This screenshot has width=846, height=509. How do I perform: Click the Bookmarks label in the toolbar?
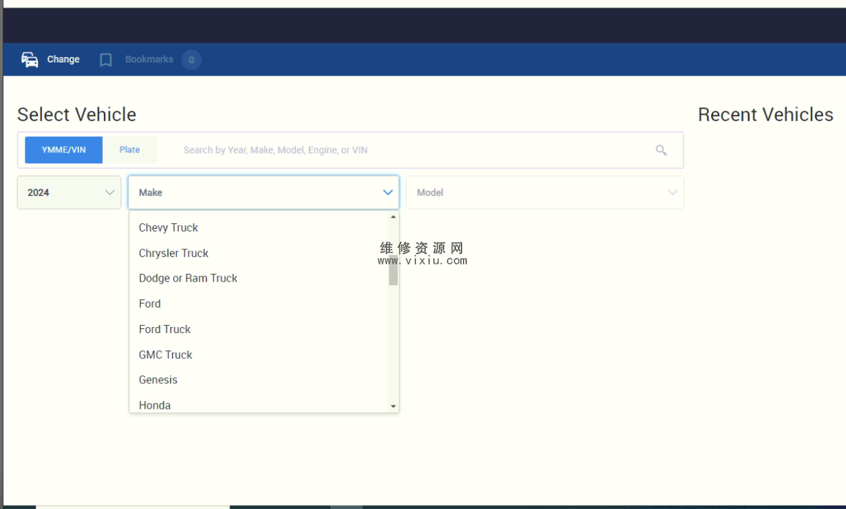click(149, 59)
